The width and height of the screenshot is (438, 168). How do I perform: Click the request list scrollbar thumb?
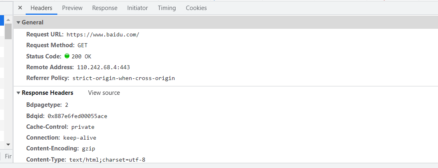pyautogui.click(x=8, y=31)
